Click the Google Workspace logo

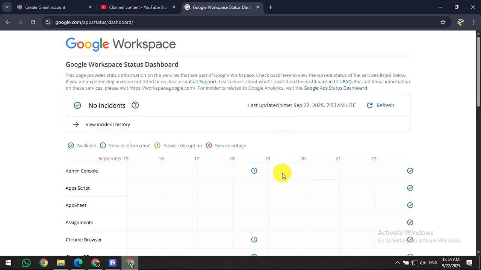click(121, 44)
